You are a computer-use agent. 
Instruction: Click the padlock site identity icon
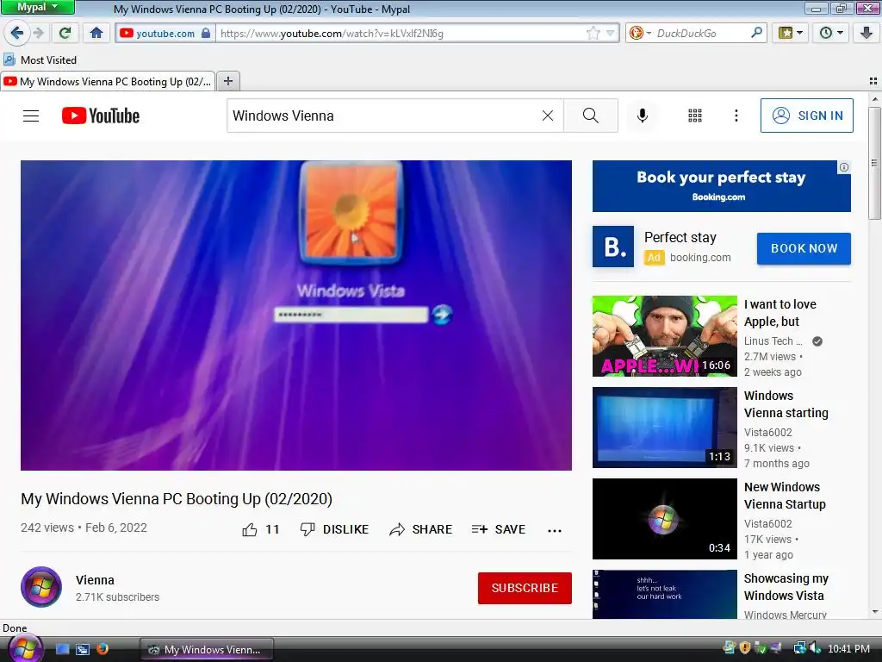(206, 34)
